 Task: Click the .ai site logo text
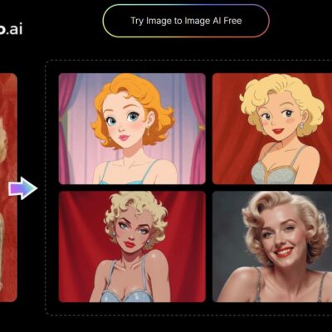coord(11,29)
